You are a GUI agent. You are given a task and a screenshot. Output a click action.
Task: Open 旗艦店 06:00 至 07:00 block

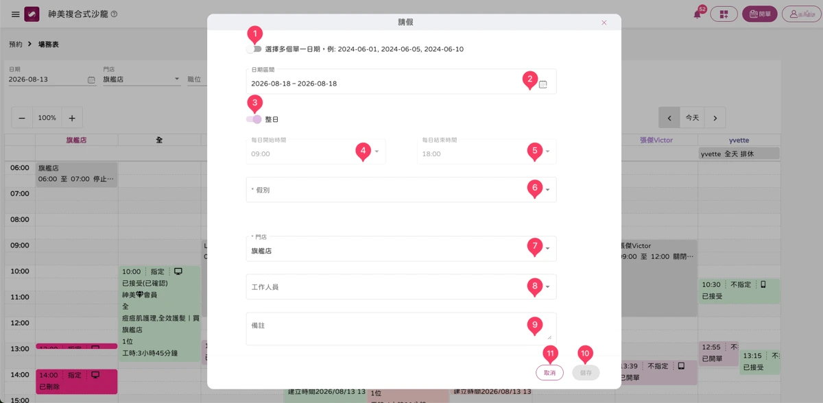click(77, 174)
